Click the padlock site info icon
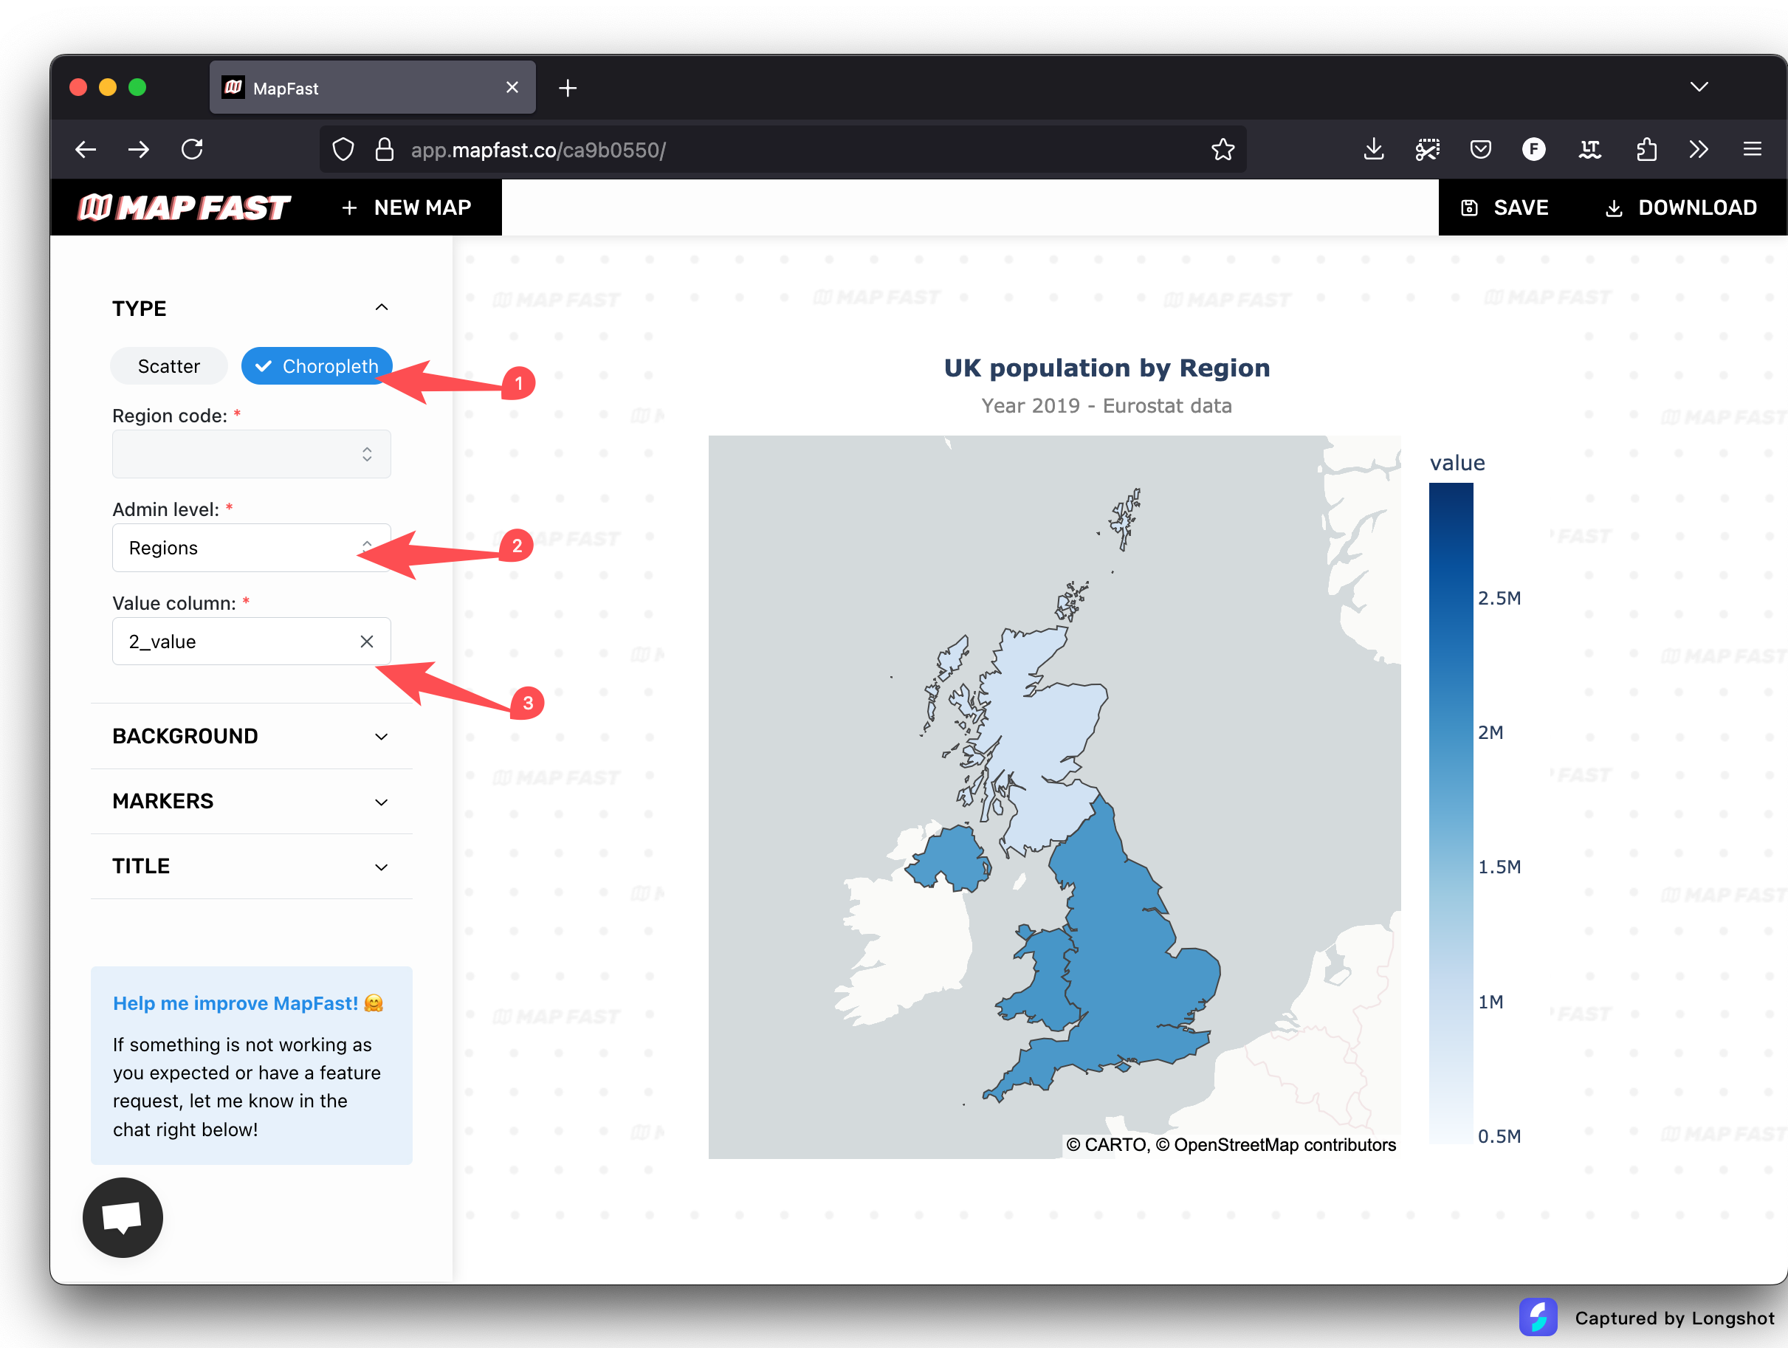 385,150
